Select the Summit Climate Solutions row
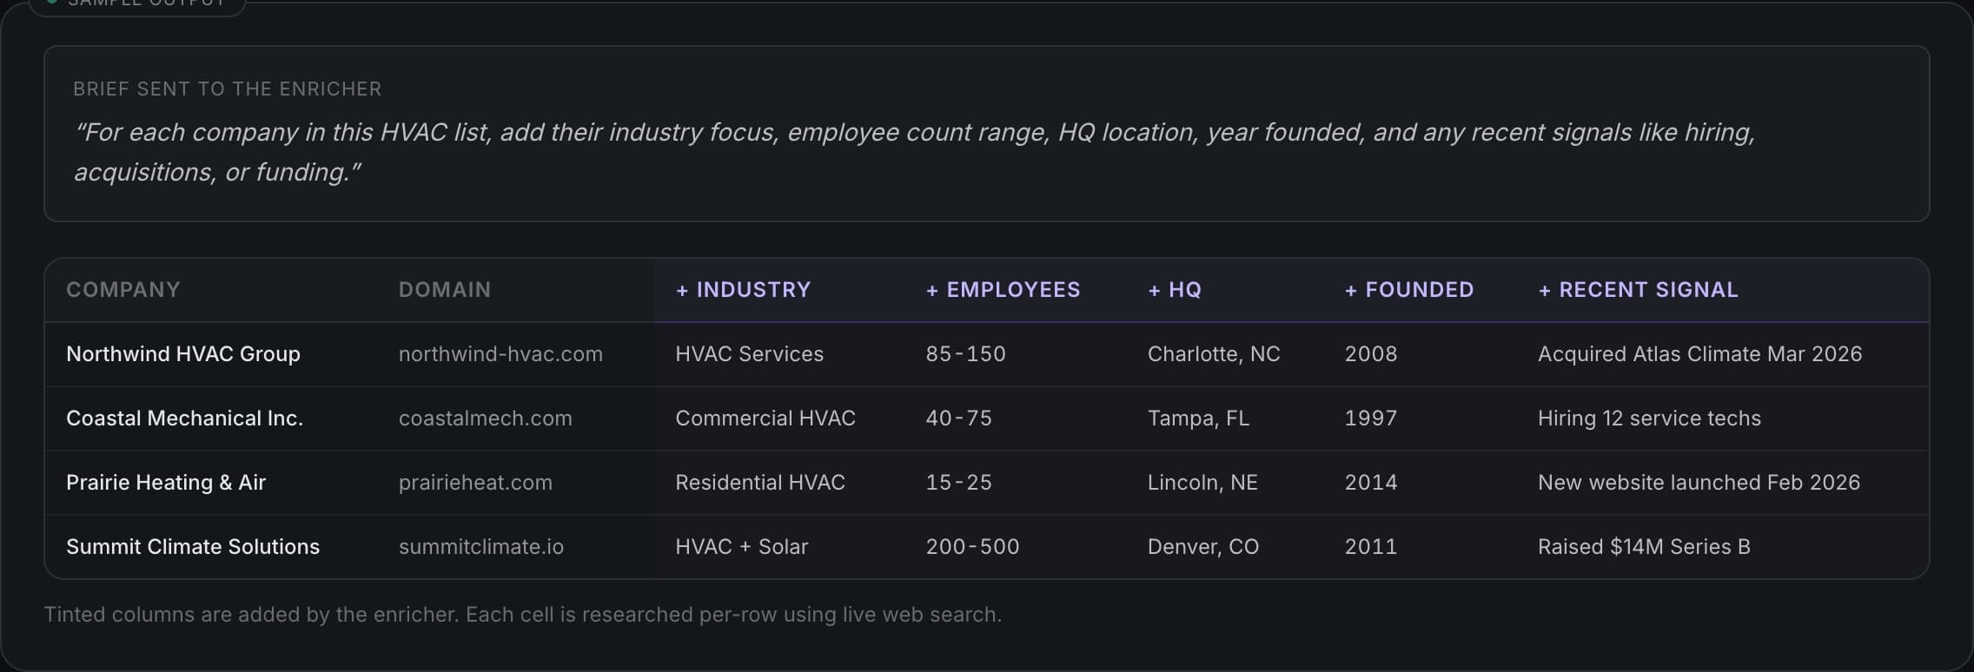The width and height of the screenshot is (1974, 672). 987,547
